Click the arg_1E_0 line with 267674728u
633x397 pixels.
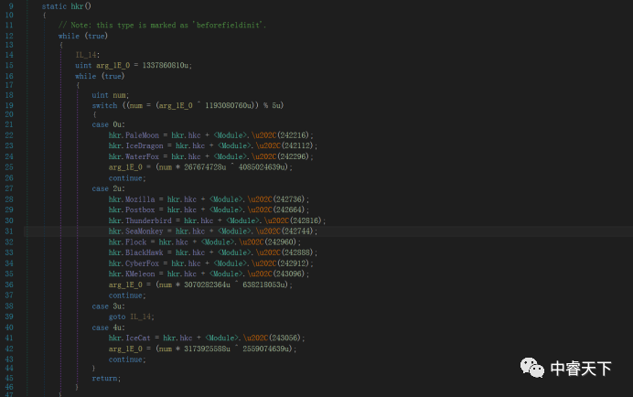200,167
